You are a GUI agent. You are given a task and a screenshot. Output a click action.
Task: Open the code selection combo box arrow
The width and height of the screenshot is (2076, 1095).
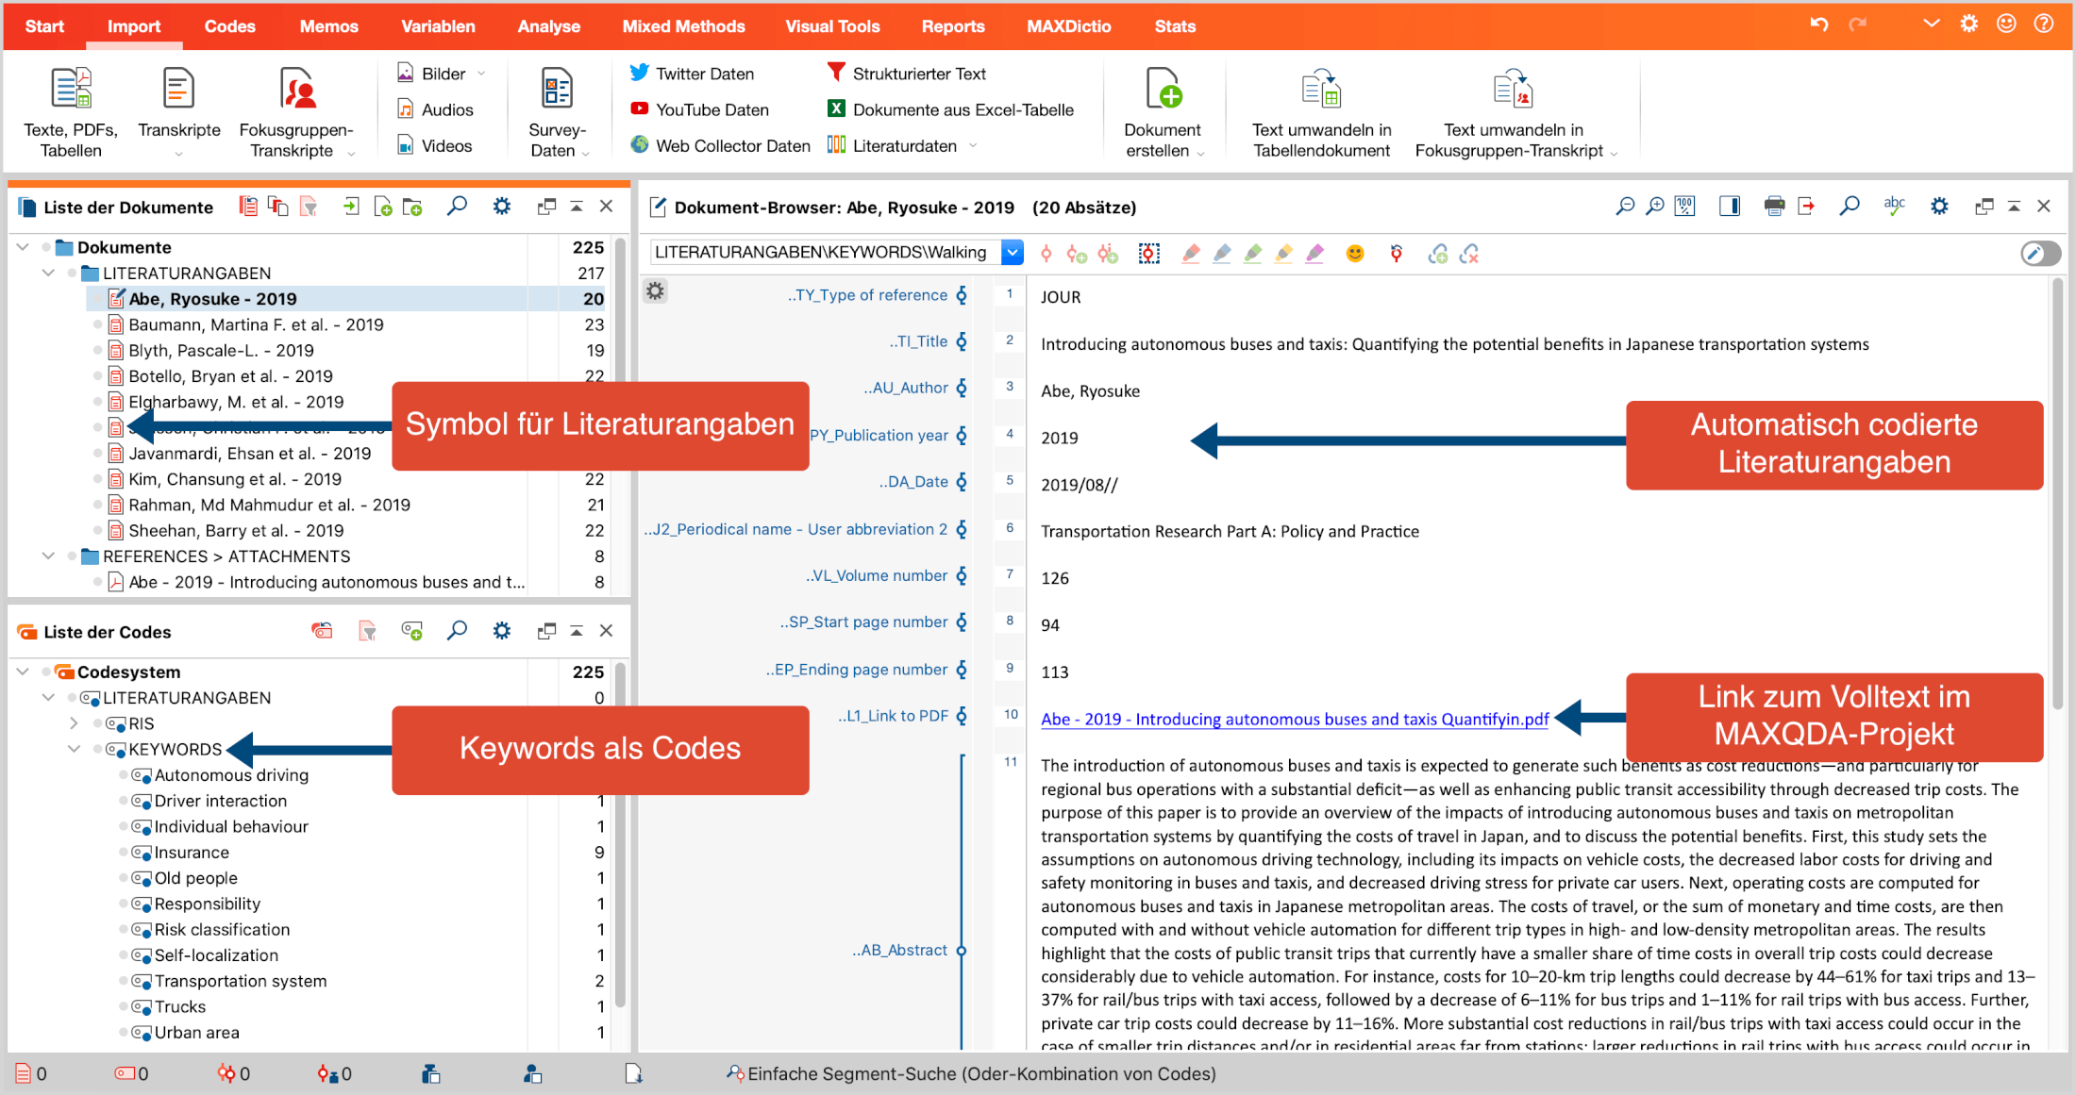[1013, 253]
